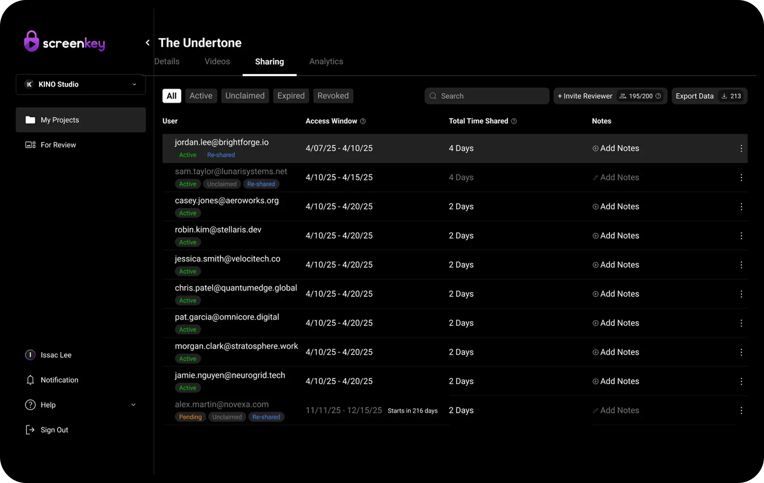The height and width of the screenshot is (483, 764).
Task: Switch to the Analytics tab
Action: pos(326,62)
